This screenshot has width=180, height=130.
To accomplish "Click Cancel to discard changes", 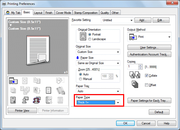I will (x=146, y=123).
